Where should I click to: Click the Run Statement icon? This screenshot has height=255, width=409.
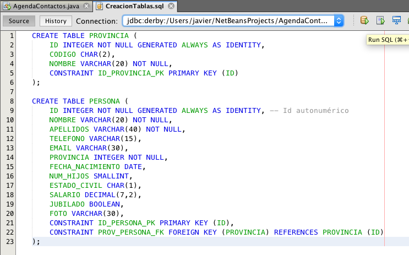(380, 21)
